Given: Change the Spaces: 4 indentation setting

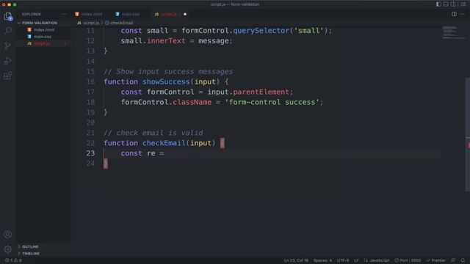Looking at the screenshot, I should [322, 260].
